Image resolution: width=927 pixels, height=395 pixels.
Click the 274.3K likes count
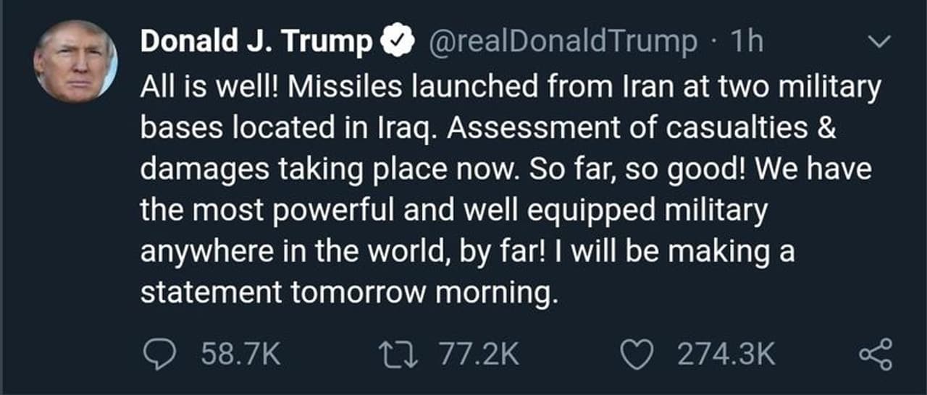[726, 354]
